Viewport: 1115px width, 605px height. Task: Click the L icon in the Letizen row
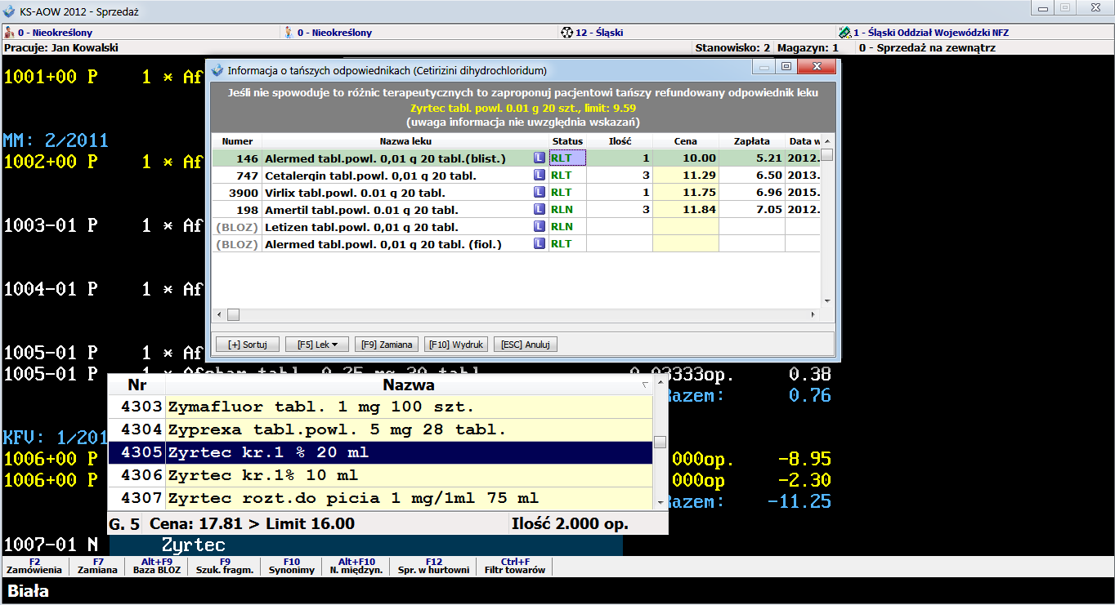[x=539, y=226]
